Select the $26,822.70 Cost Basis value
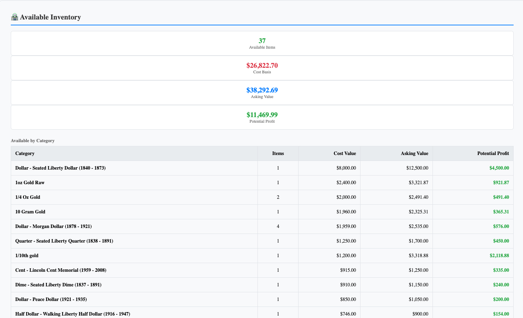Image resolution: width=523 pixels, height=318 pixels. point(262,65)
